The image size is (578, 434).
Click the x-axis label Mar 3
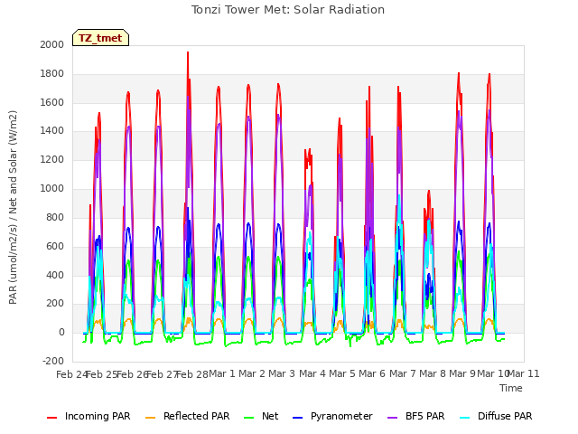click(x=282, y=373)
